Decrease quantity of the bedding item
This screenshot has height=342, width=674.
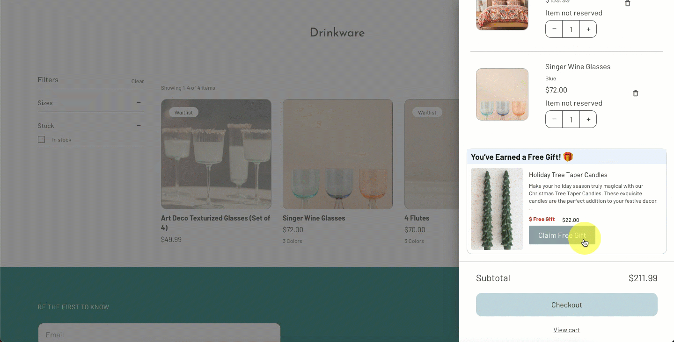(554, 29)
